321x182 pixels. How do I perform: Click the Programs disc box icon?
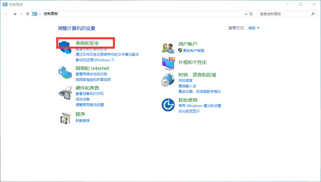pyautogui.click(x=65, y=118)
